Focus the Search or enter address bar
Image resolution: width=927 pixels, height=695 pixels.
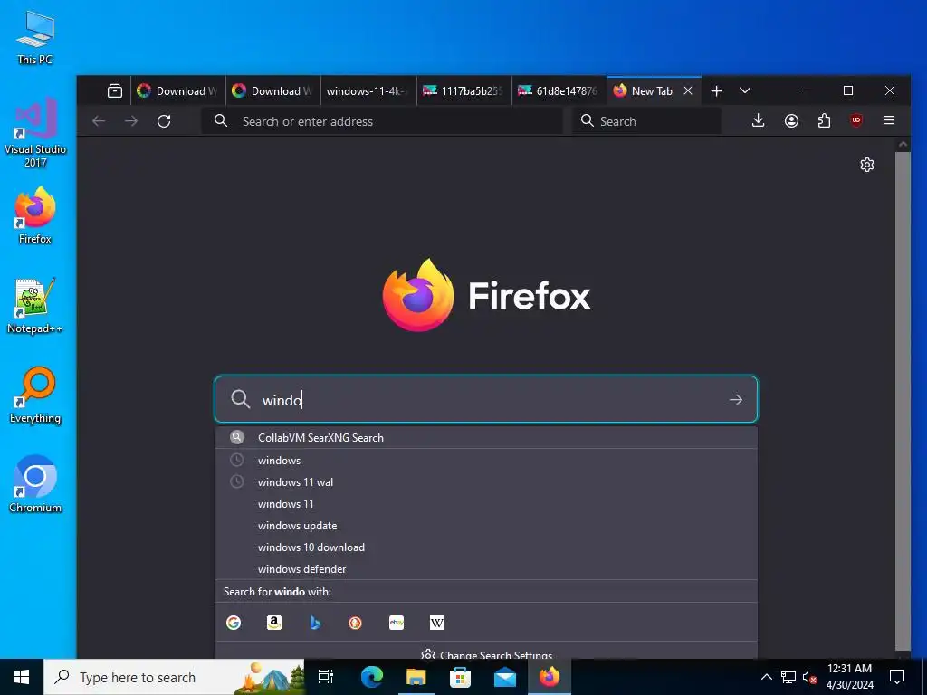click(382, 121)
